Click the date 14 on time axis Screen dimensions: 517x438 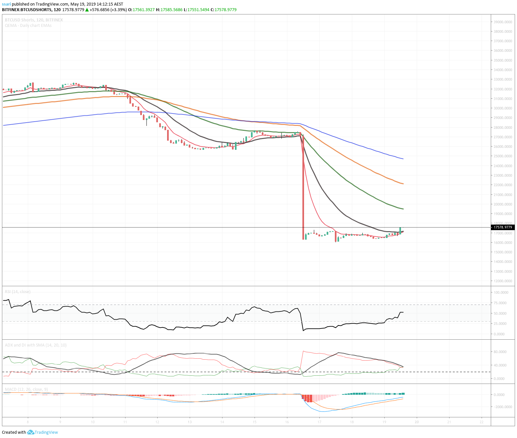tap(222, 422)
